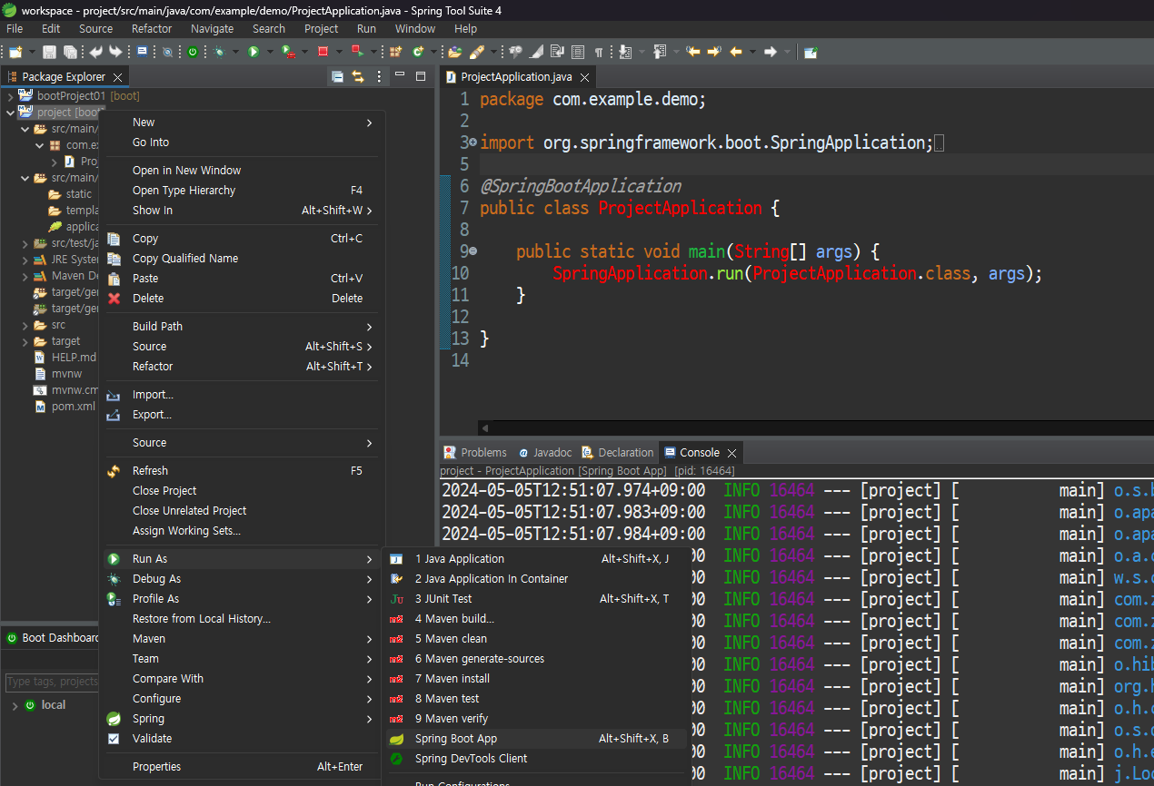
Task: Click the Save All toolbar icon
Action: pyautogui.click(x=70, y=53)
